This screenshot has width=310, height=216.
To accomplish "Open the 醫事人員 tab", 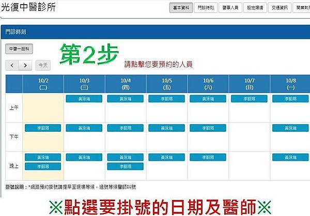I will click(230, 8).
